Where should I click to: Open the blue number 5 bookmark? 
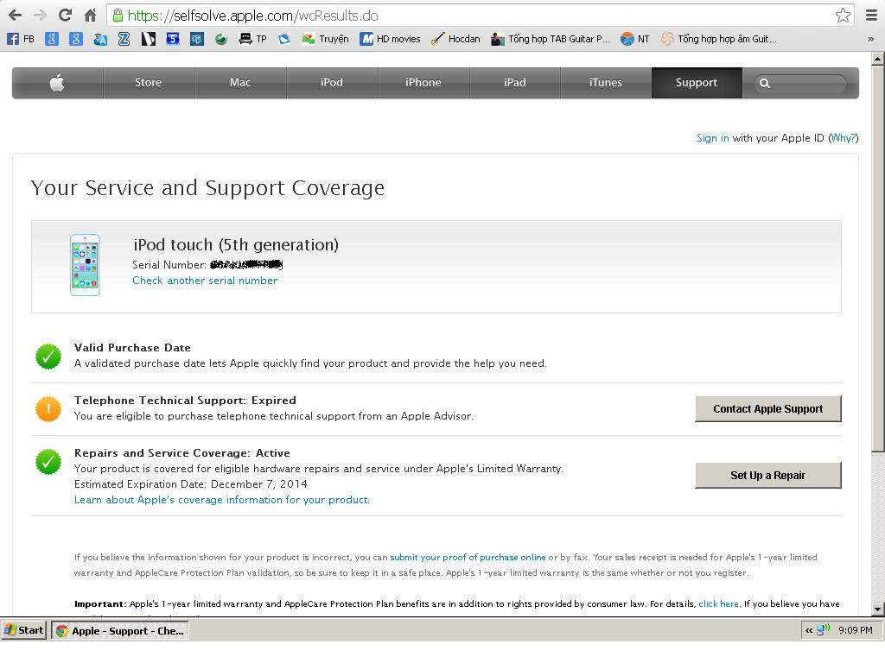173,39
